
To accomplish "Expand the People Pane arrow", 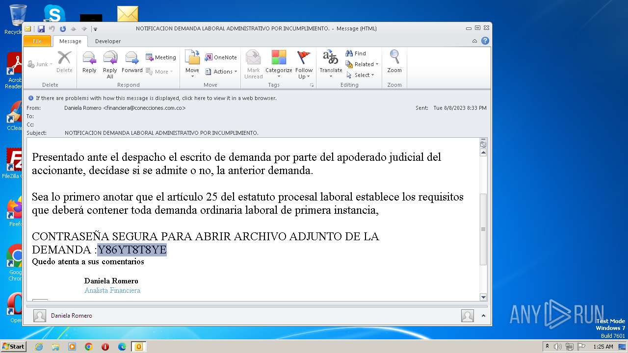I will 484,316.
